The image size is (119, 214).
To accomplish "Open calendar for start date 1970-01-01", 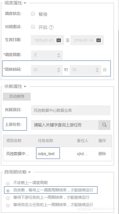I will click(59, 40).
